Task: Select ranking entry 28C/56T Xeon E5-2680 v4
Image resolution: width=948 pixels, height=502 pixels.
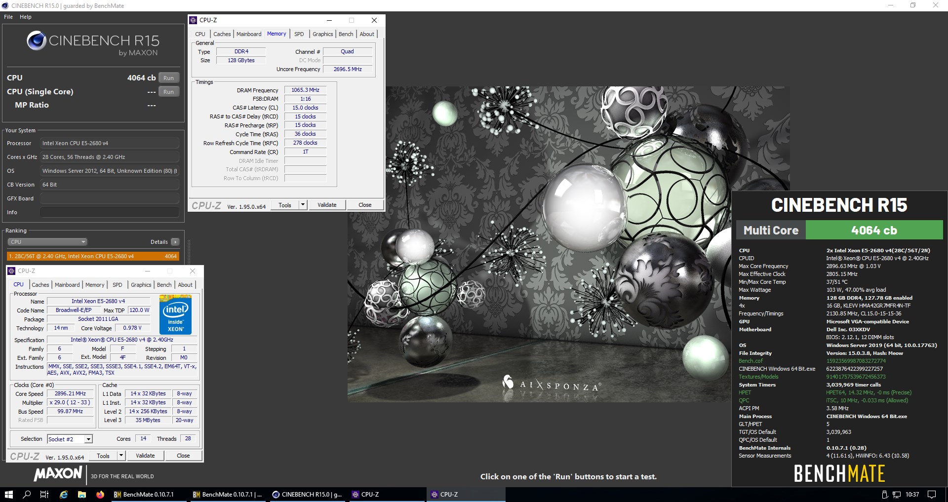Action: [x=93, y=256]
